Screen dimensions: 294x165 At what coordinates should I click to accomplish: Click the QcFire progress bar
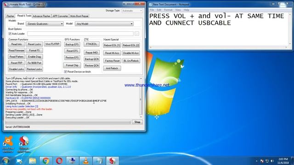pyautogui.click(x=68, y=122)
